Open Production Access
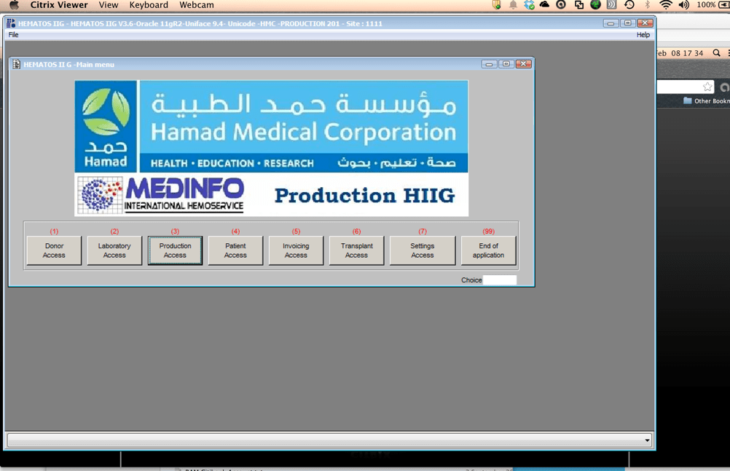The image size is (730, 471). (175, 250)
